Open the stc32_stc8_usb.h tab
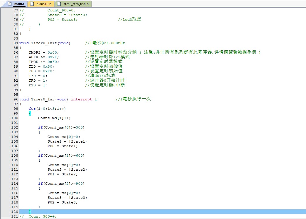This screenshot has height=219, width=306. [73, 4]
